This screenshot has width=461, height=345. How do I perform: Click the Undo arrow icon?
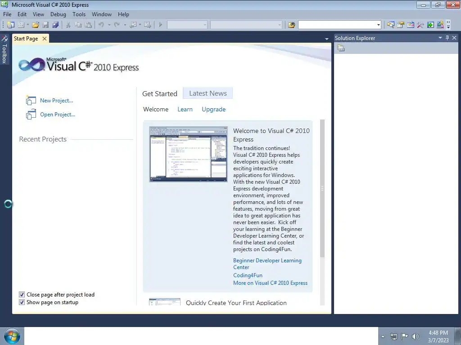(101, 25)
